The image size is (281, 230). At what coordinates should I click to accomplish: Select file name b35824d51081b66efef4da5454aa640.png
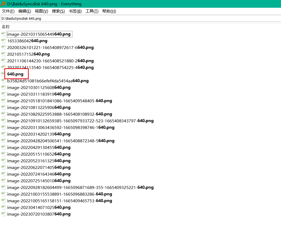coord(48,81)
